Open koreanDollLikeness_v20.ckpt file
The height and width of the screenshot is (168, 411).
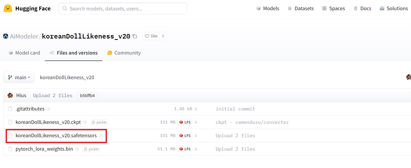tap(48, 122)
